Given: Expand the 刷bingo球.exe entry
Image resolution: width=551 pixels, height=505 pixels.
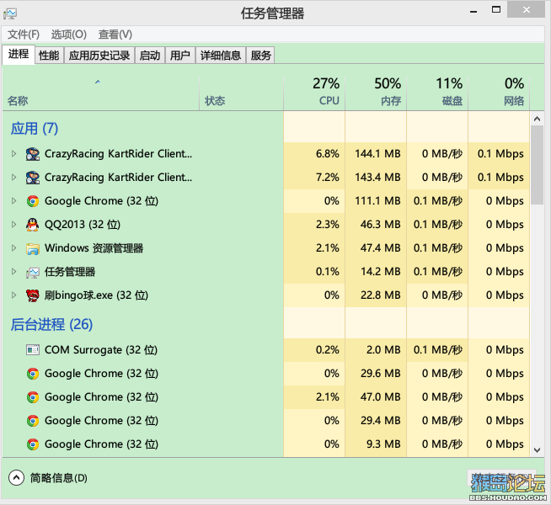Looking at the screenshot, I should pyautogui.click(x=13, y=295).
